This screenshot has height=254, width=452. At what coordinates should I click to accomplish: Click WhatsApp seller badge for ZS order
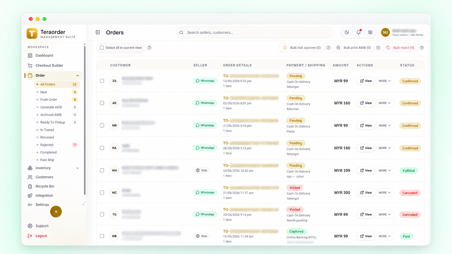pos(205,81)
